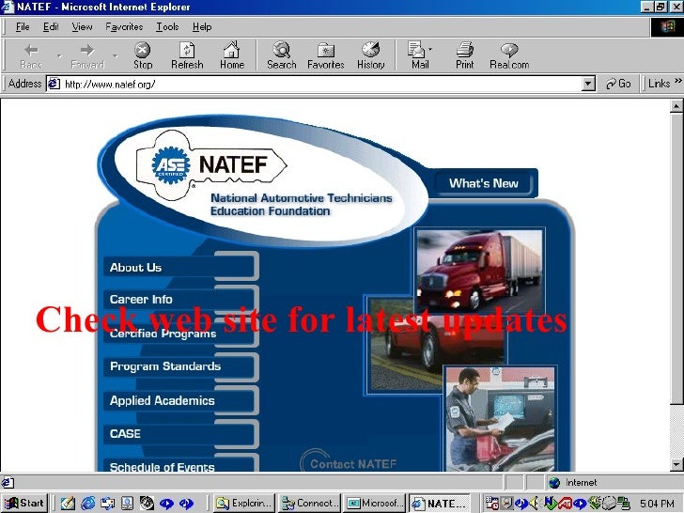Click the NATEF taskbar window button
684x513 pixels.
[440, 504]
